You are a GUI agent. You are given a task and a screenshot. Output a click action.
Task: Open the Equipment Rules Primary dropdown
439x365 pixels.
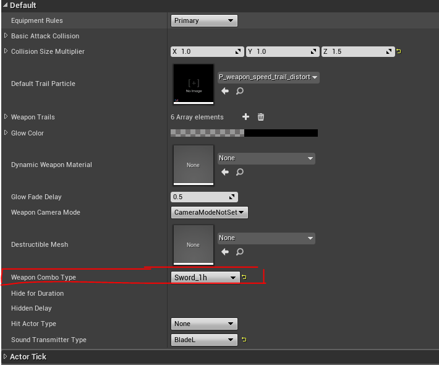(x=204, y=20)
